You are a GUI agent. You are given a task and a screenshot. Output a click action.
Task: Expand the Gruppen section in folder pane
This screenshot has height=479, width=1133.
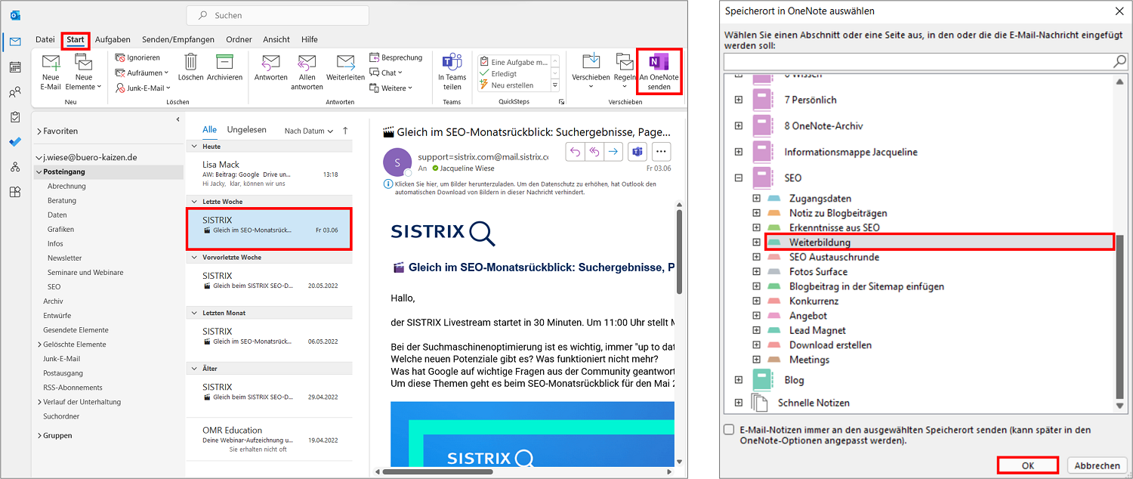pyautogui.click(x=39, y=436)
